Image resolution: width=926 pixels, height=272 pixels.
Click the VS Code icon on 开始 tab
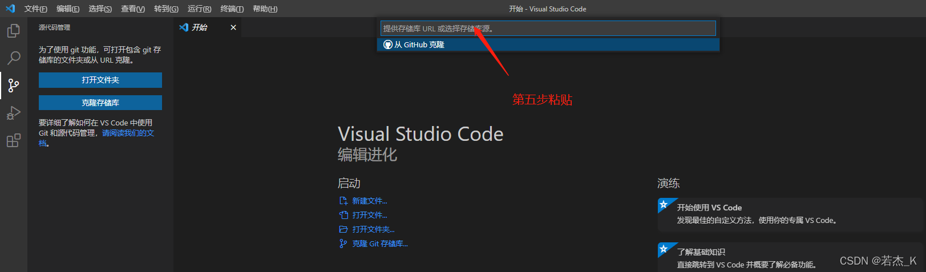(184, 27)
